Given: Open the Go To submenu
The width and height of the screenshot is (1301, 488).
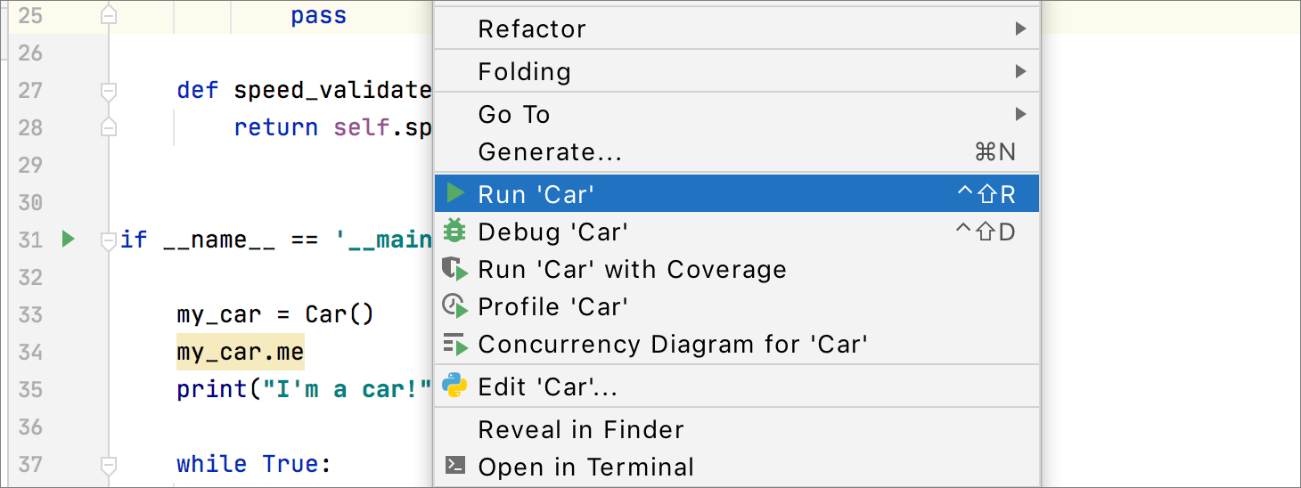Looking at the screenshot, I should point(737,114).
